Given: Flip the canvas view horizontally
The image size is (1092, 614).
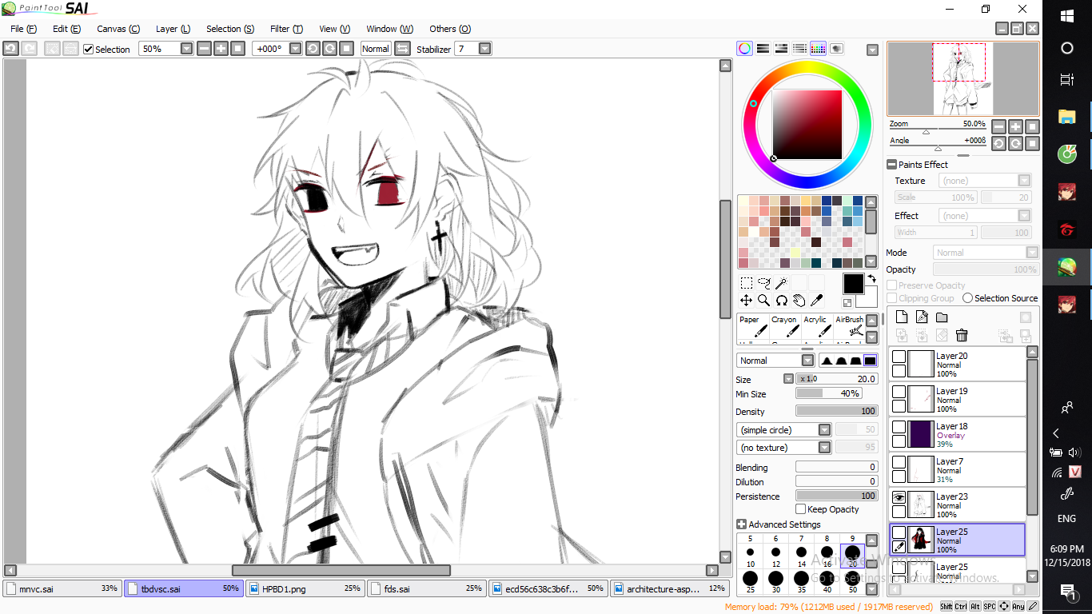Looking at the screenshot, I should click(403, 49).
